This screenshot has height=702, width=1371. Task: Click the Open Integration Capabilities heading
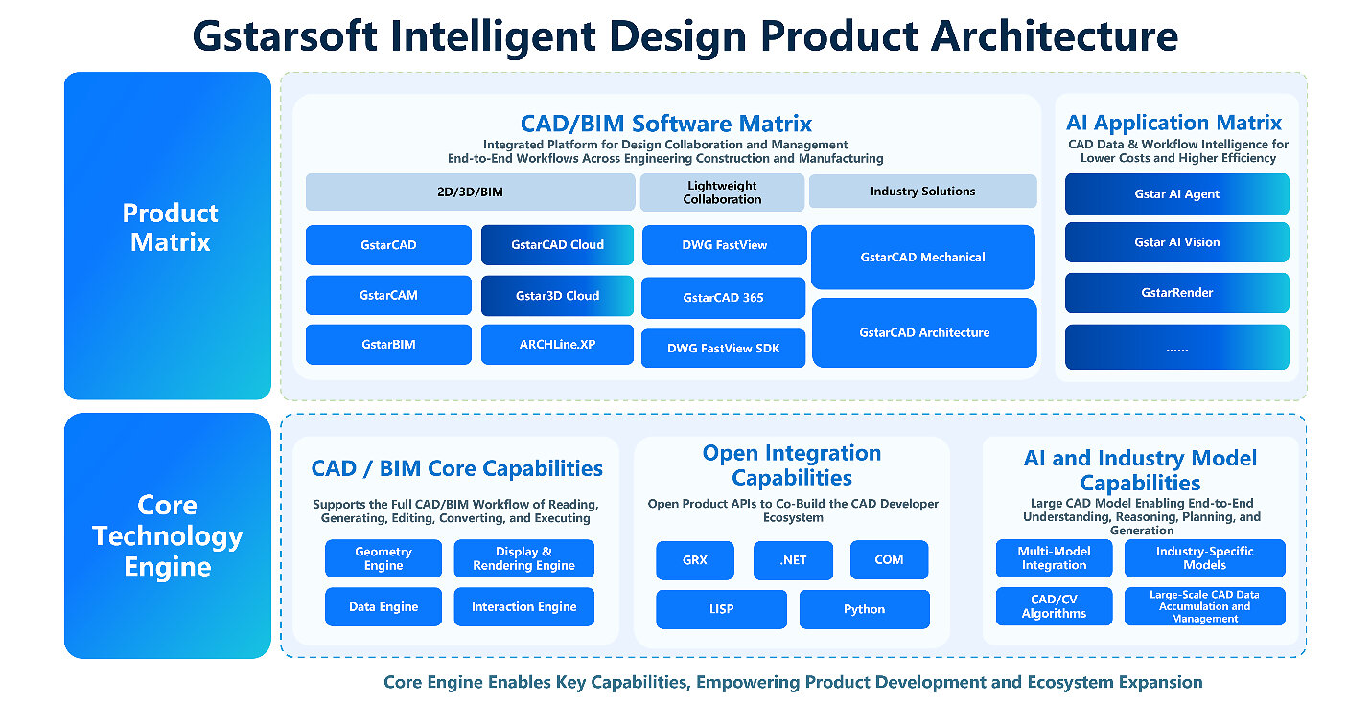click(x=792, y=465)
